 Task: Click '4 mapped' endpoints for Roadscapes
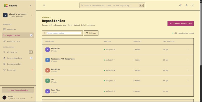(137, 60)
